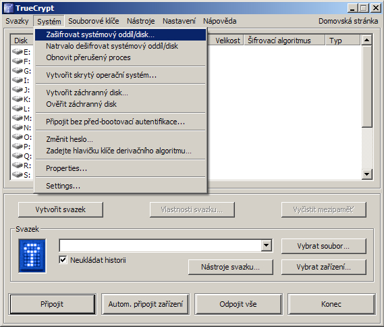The height and width of the screenshot is (327, 384).
Task: Choose Natrvalo dešifrovat systémový oddíl/disk
Action: 121,46
